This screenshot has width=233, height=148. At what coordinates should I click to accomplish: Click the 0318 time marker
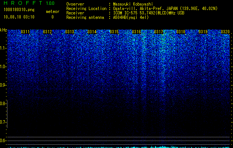(x=181, y=32)
